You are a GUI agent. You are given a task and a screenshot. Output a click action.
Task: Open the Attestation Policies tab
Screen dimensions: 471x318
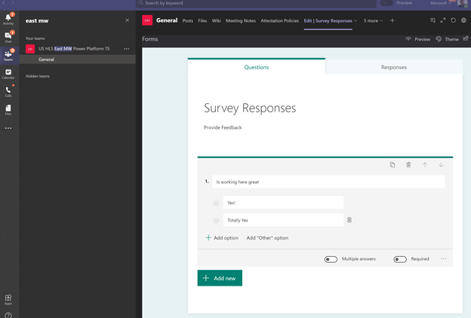point(279,20)
